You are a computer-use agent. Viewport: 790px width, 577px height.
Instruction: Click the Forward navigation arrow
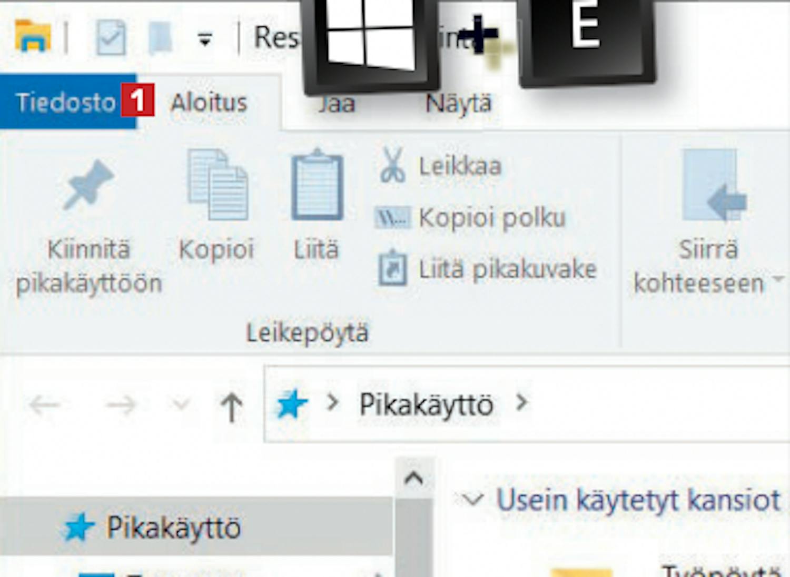[121, 405]
